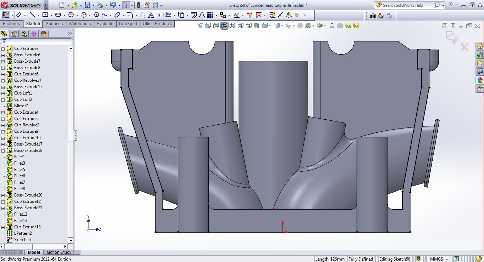The image size is (484, 262).
Task: Open the Evaluate tab
Action: click(105, 24)
